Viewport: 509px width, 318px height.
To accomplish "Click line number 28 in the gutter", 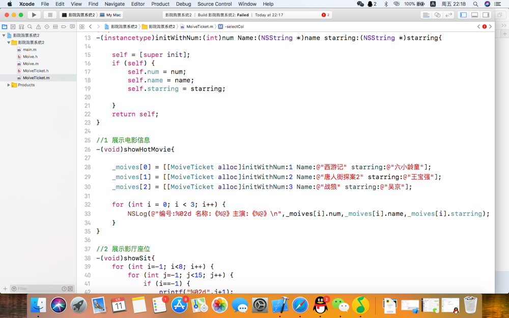I will click(88, 167).
